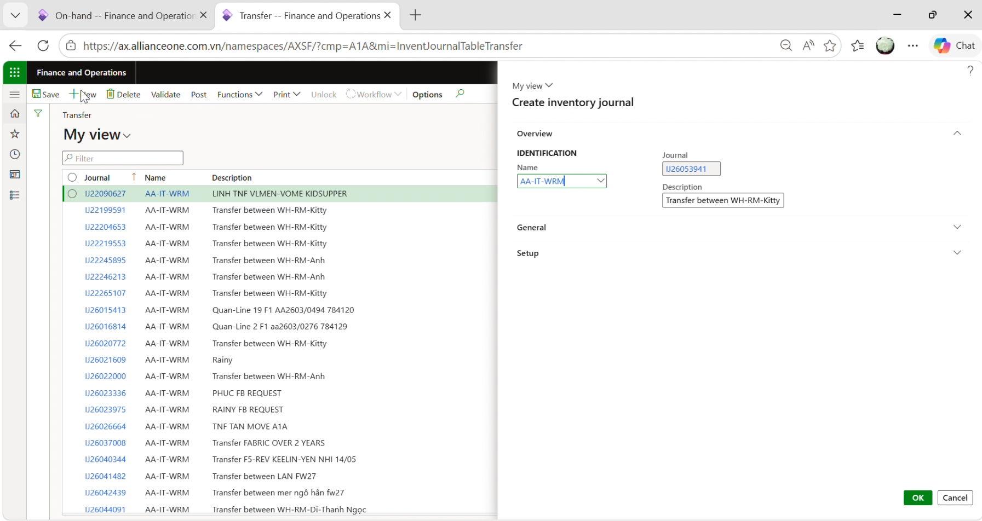Sort by the Description column header
This screenshot has height=521, width=982.
[232, 178]
